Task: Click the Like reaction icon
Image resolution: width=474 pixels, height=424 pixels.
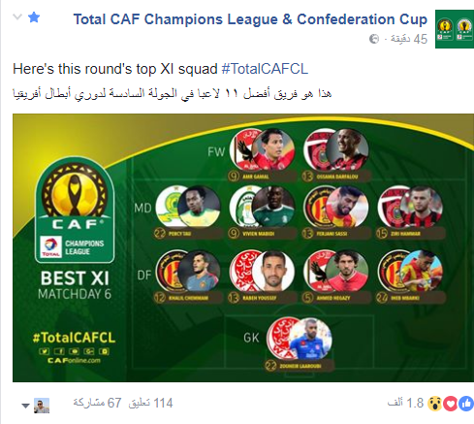Action: (466, 404)
